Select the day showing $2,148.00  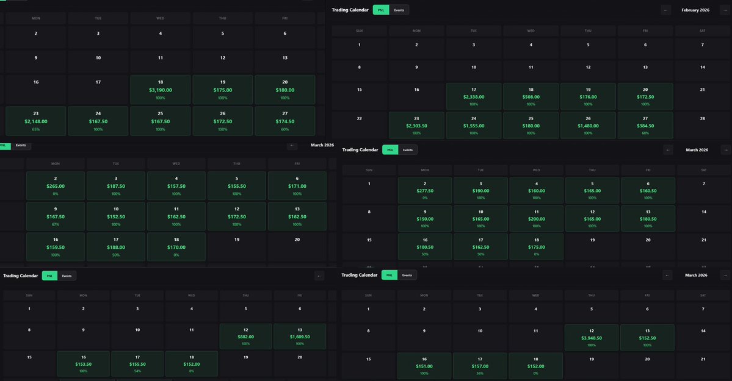click(36, 121)
